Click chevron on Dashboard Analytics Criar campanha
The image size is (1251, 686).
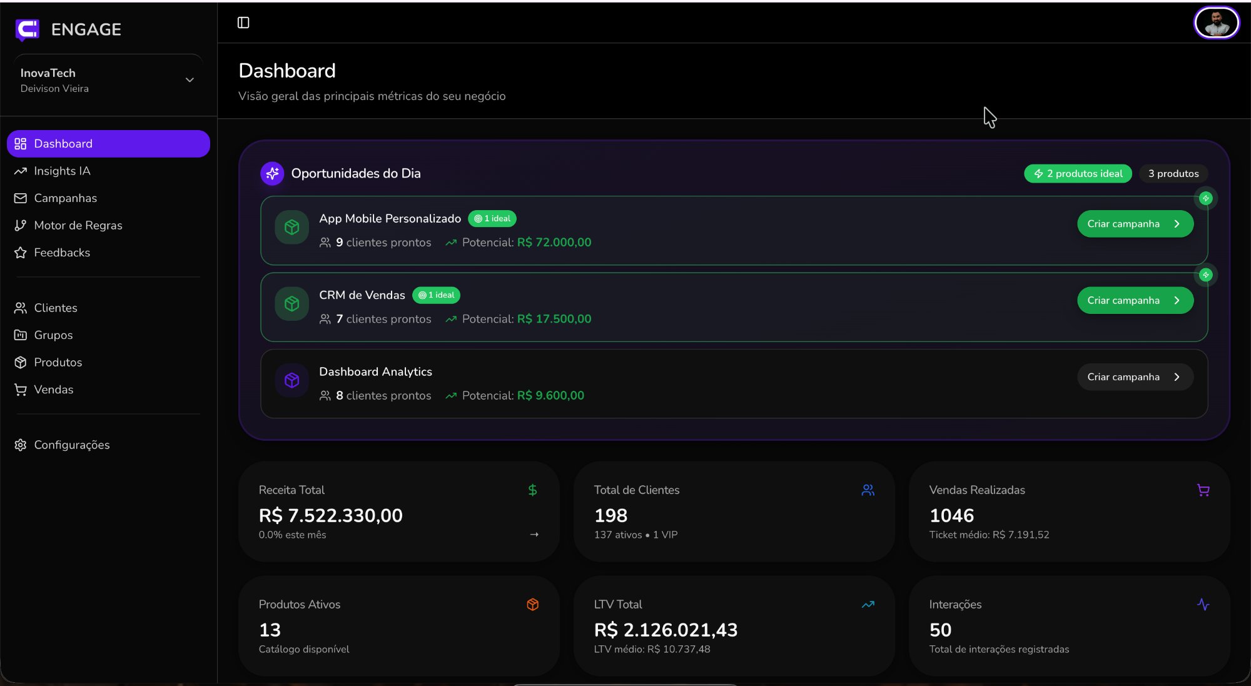pyautogui.click(x=1177, y=377)
